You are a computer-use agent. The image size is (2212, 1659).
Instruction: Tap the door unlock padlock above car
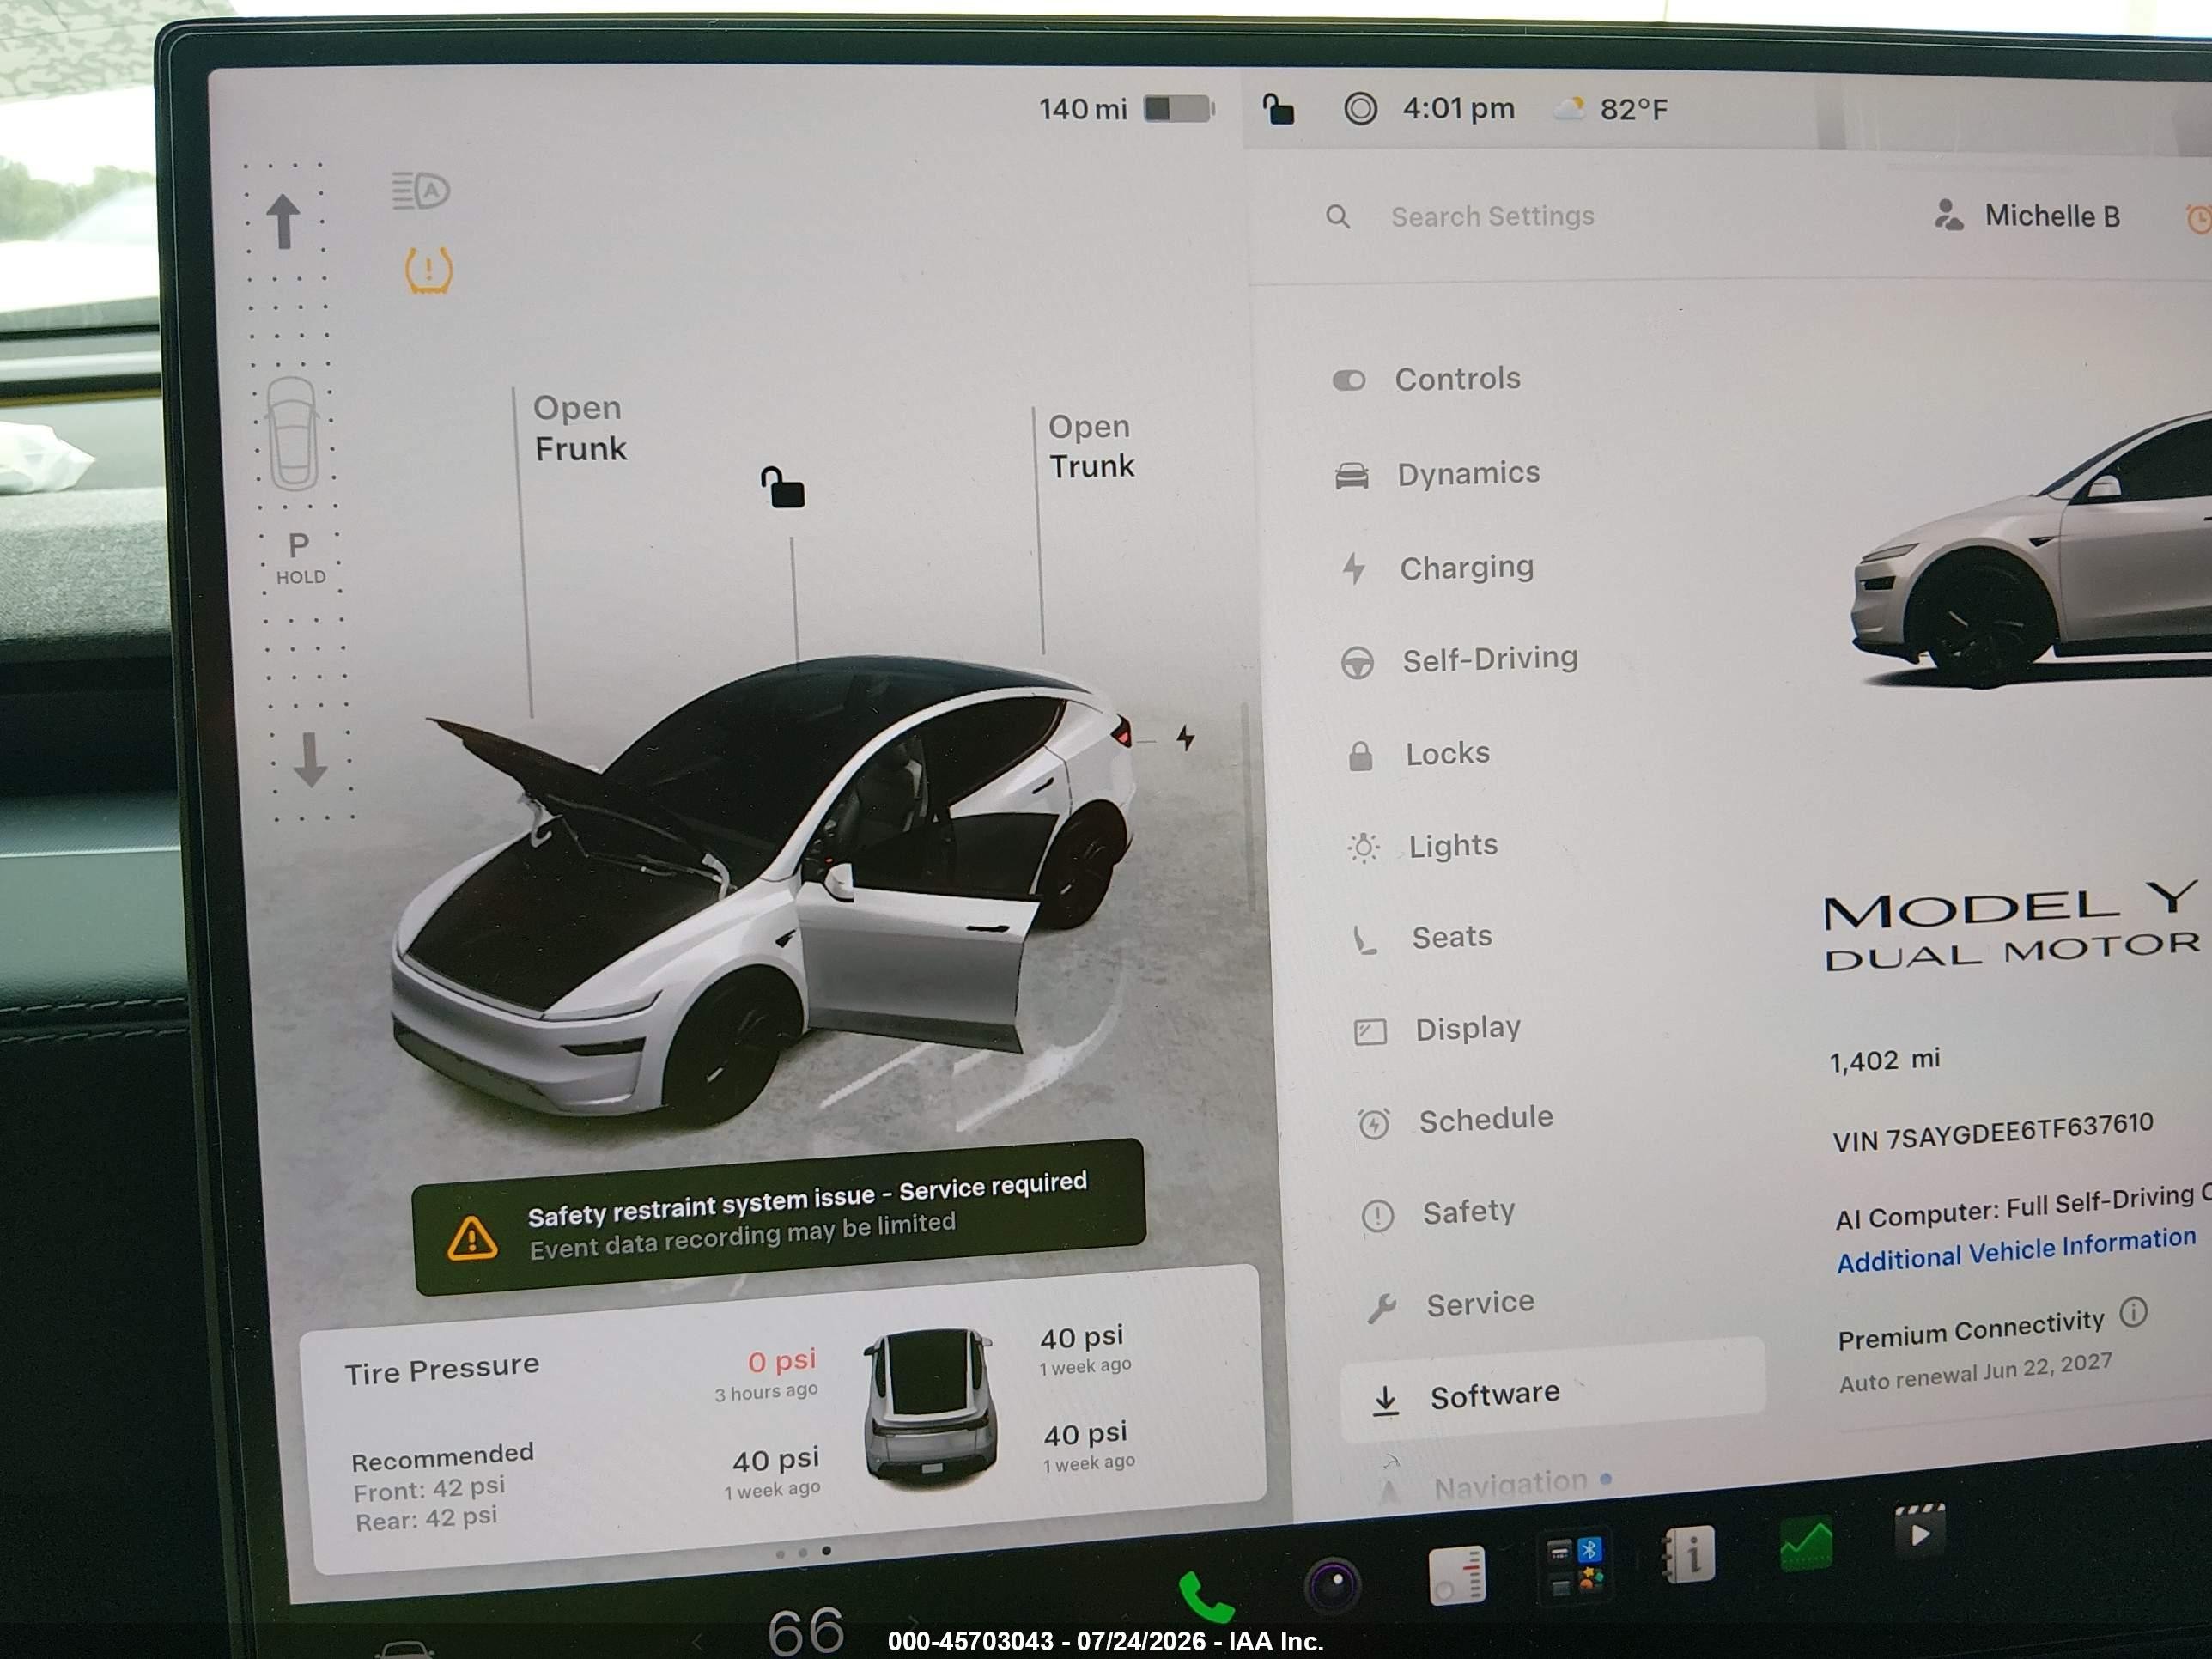783,487
